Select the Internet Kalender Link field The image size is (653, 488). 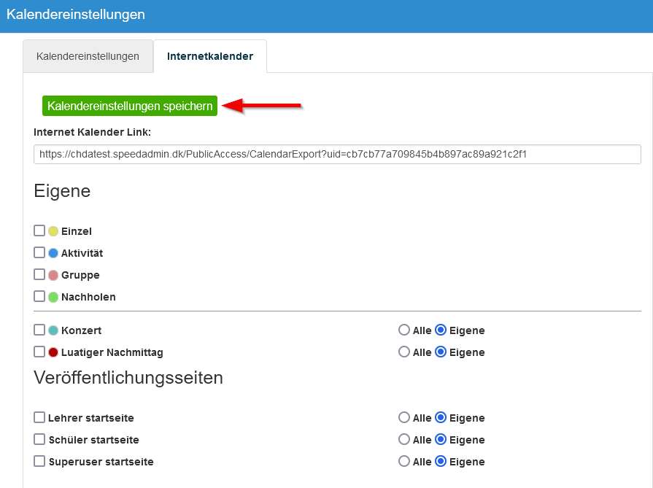pos(337,154)
